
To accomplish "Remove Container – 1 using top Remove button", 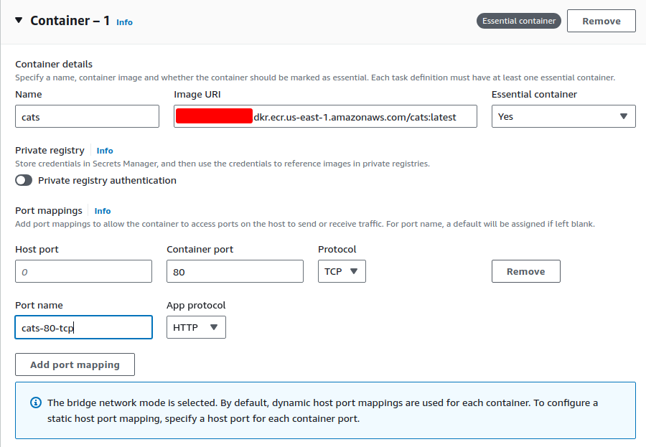I will 601,21.
